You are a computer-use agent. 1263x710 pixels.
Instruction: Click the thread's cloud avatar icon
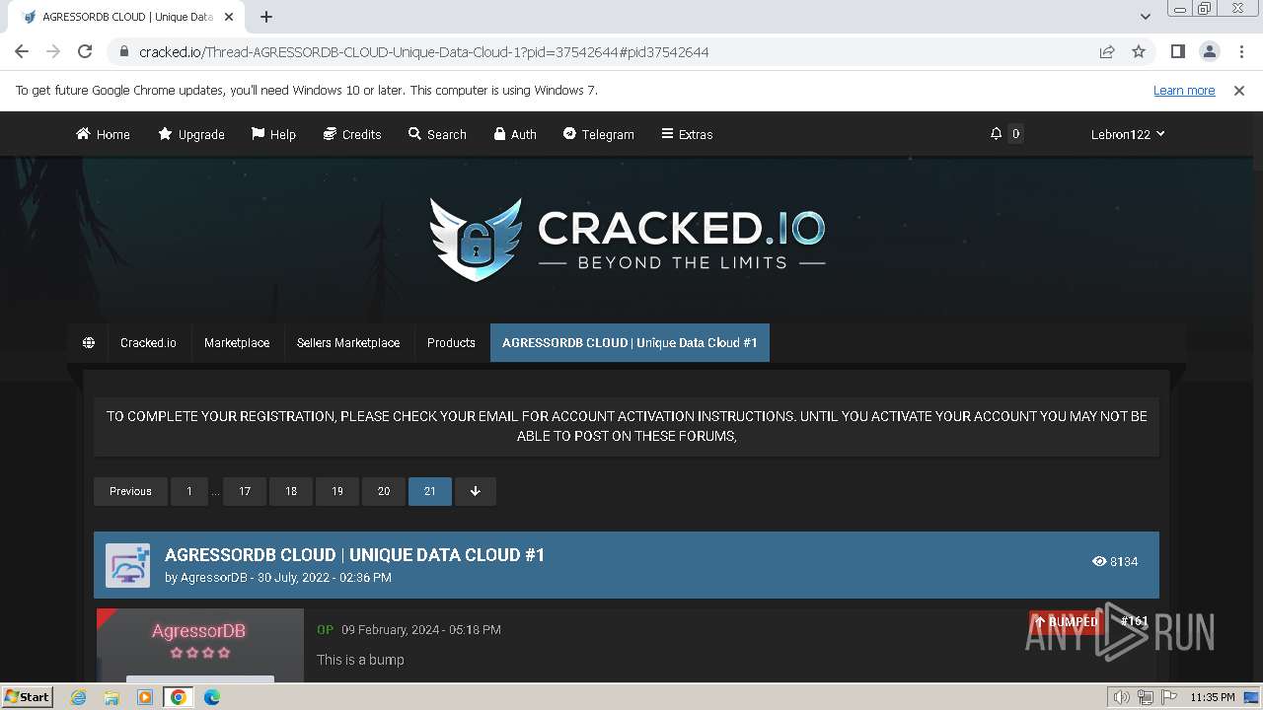(x=127, y=565)
